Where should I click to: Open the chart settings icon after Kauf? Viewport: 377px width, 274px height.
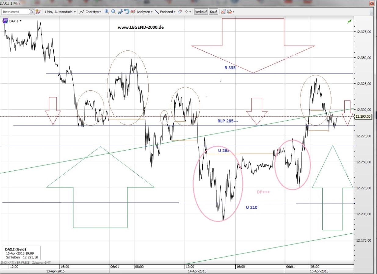(223, 12)
